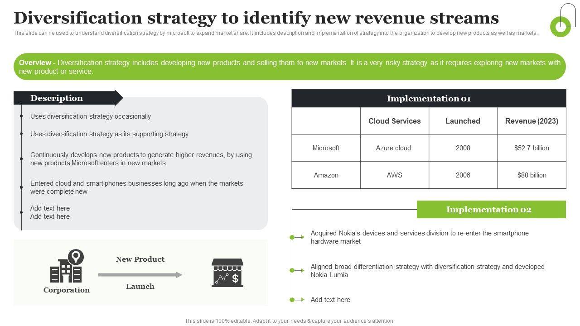
Task: Select the "Microsoft" row label cell
Action: point(326,148)
